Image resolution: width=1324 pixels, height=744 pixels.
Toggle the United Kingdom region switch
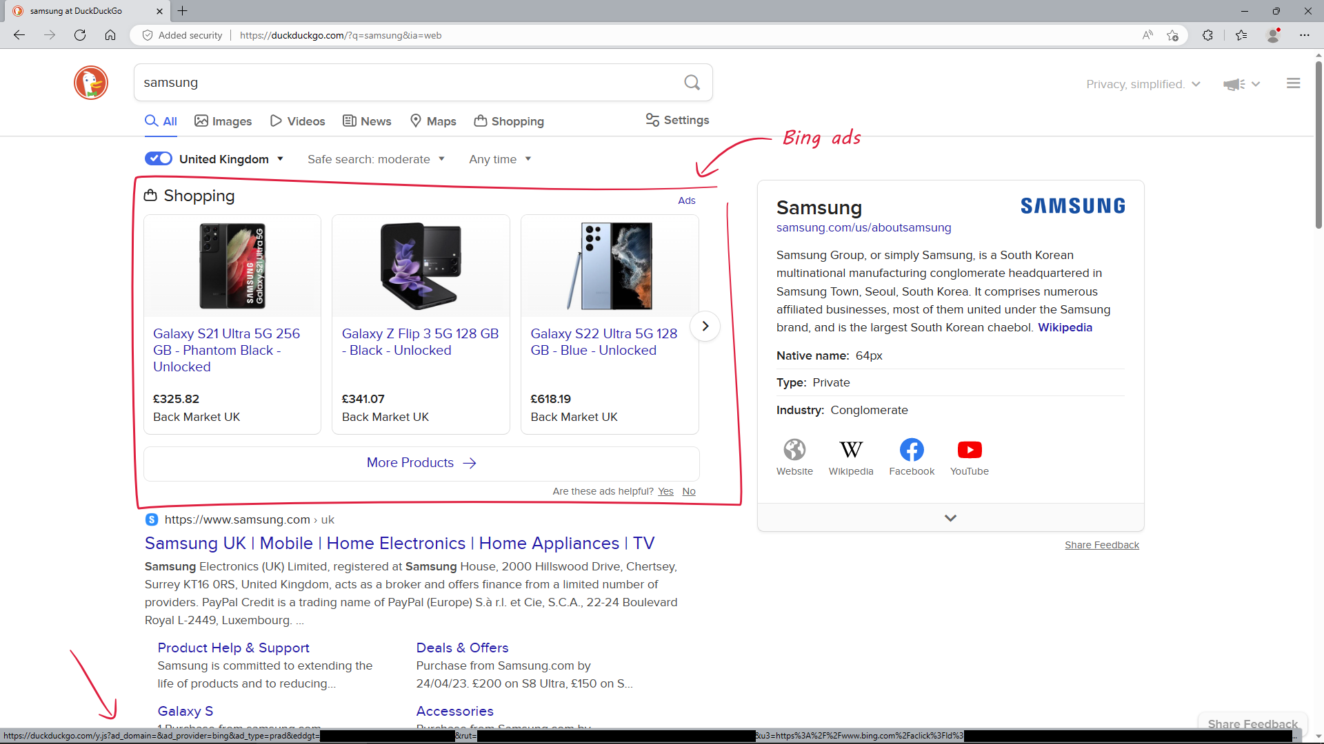tap(158, 158)
